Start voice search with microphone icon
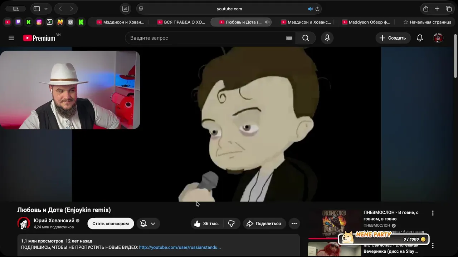The image size is (458, 257). coord(327,38)
